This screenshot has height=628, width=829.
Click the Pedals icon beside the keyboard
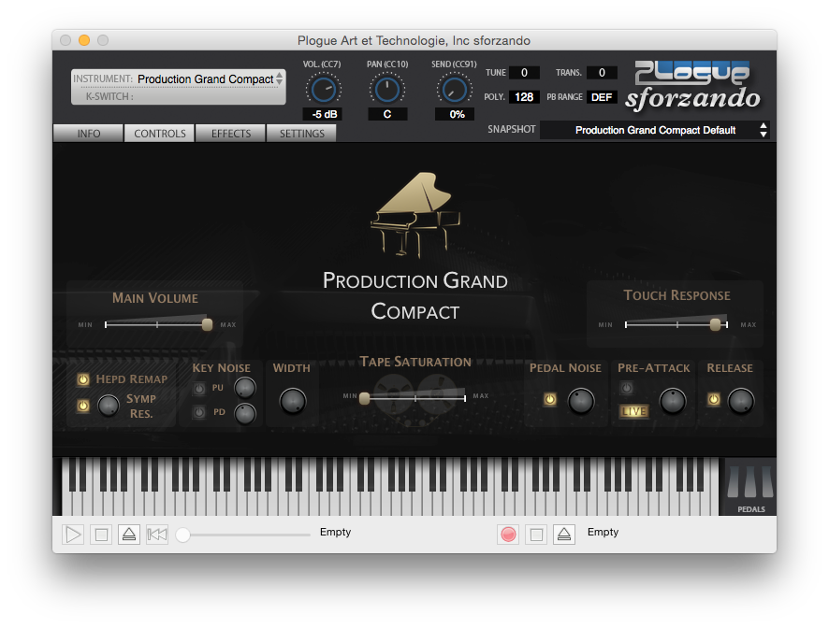750,487
